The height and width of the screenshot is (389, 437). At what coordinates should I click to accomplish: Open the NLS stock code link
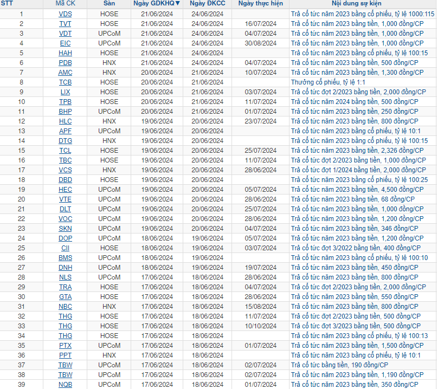click(65, 277)
